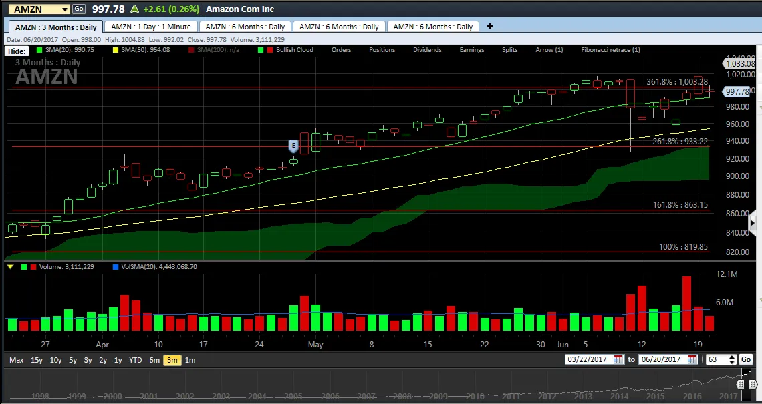The width and height of the screenshot is (762, 404).
Task: Toggle SMA(50) yellow legend swatch
Action: coord(115,50)
